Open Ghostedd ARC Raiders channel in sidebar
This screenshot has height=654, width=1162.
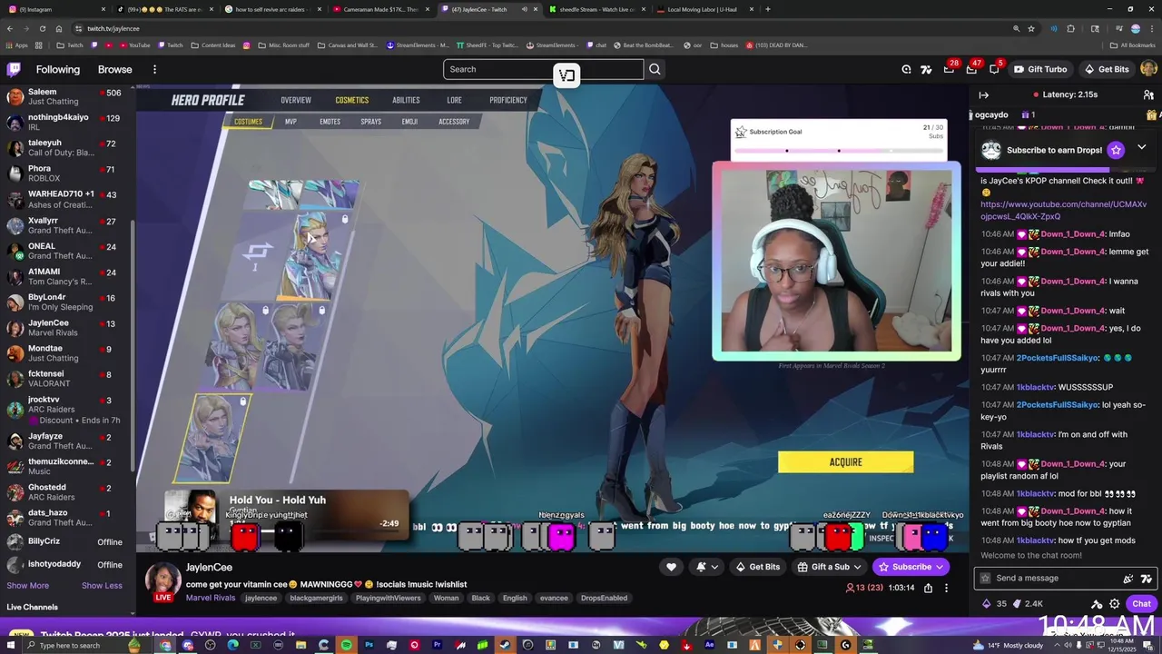pyautogui.click(x=68, y=491)
